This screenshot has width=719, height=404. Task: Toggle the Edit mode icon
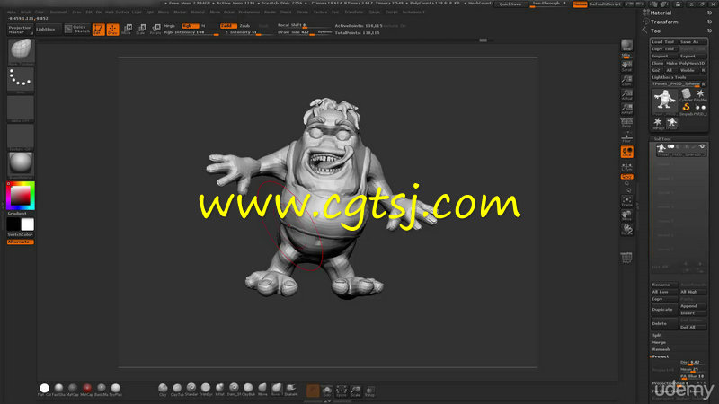[x=98, y=30]
